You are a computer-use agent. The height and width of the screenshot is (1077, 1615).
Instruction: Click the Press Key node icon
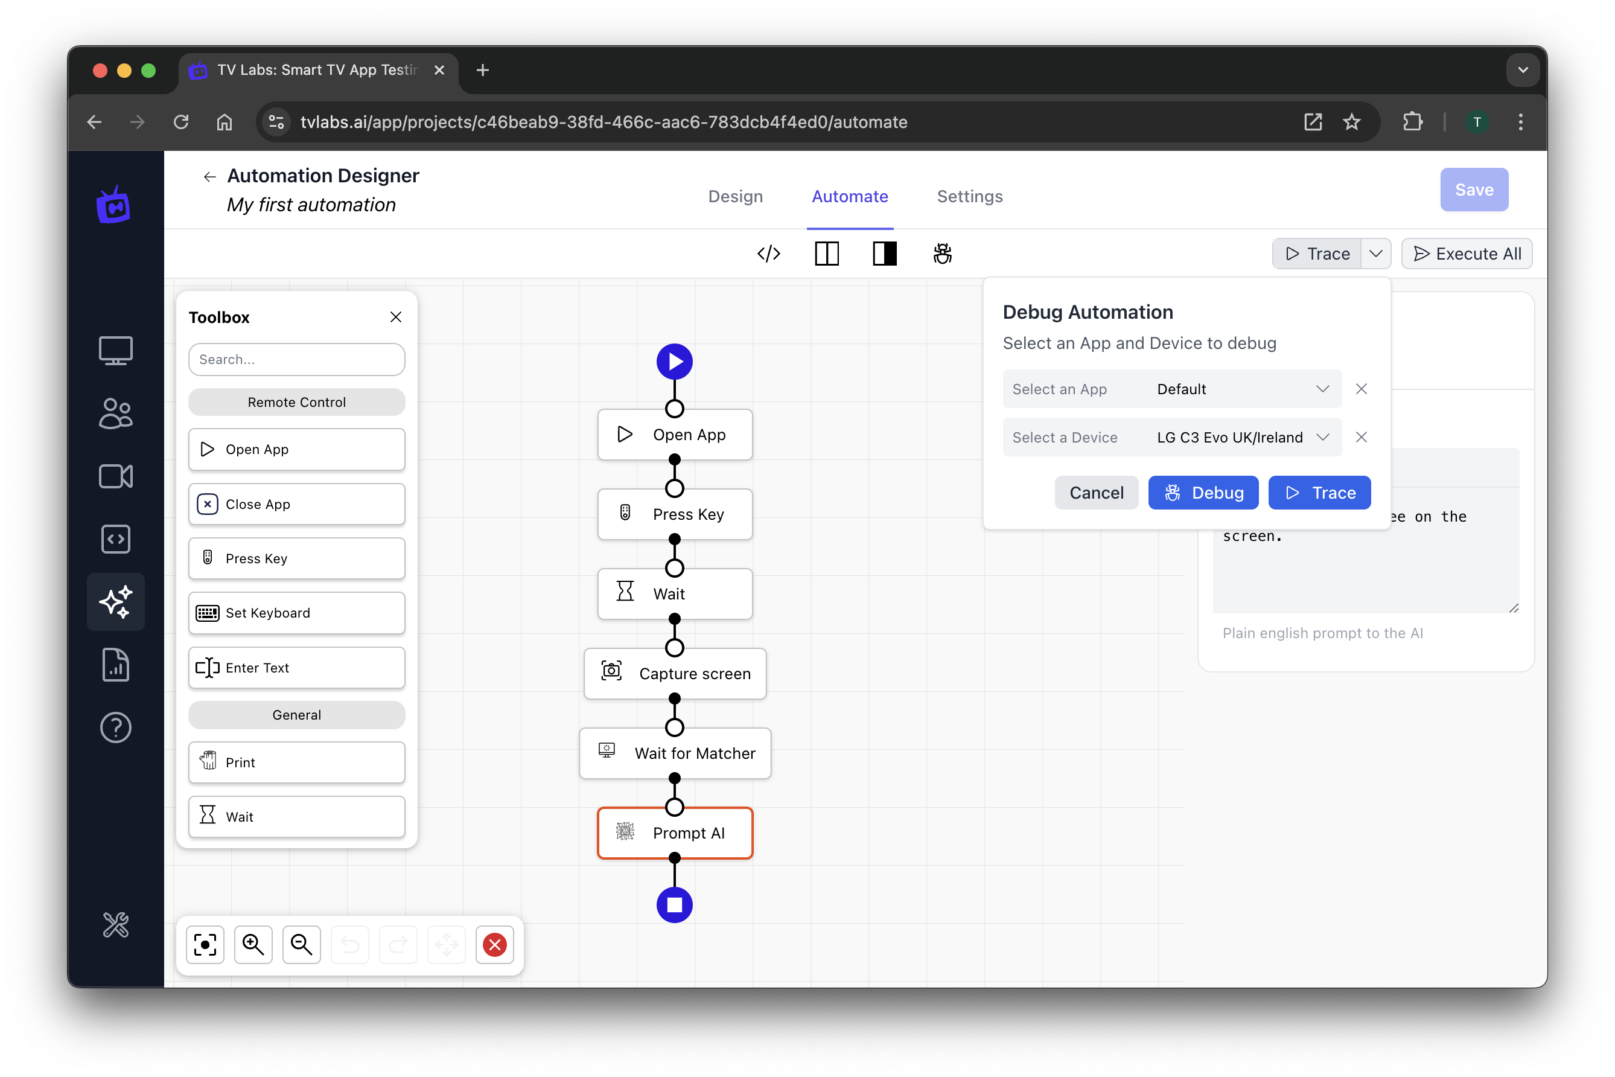point(625,513)
